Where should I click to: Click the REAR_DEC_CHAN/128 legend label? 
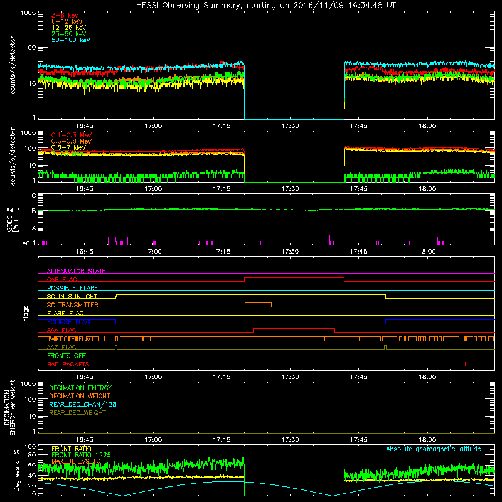(83, 404)
